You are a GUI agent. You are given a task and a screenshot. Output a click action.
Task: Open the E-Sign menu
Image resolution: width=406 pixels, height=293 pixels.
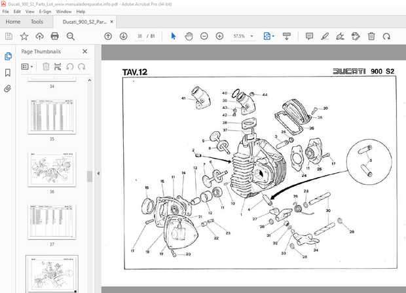pyautogui.click(x=45, y=11)
